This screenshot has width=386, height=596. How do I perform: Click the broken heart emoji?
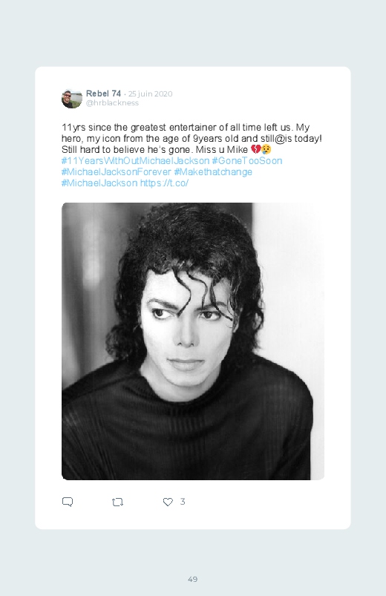(255, 150)
